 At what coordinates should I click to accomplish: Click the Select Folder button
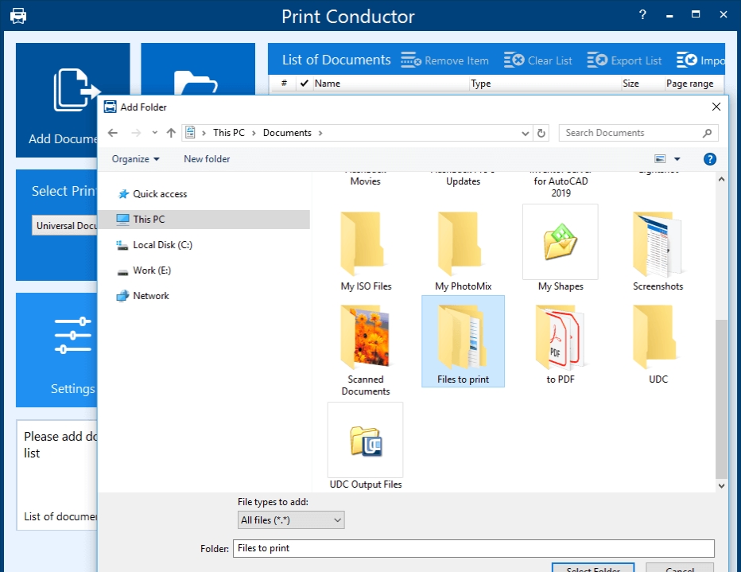pos(592,568)
